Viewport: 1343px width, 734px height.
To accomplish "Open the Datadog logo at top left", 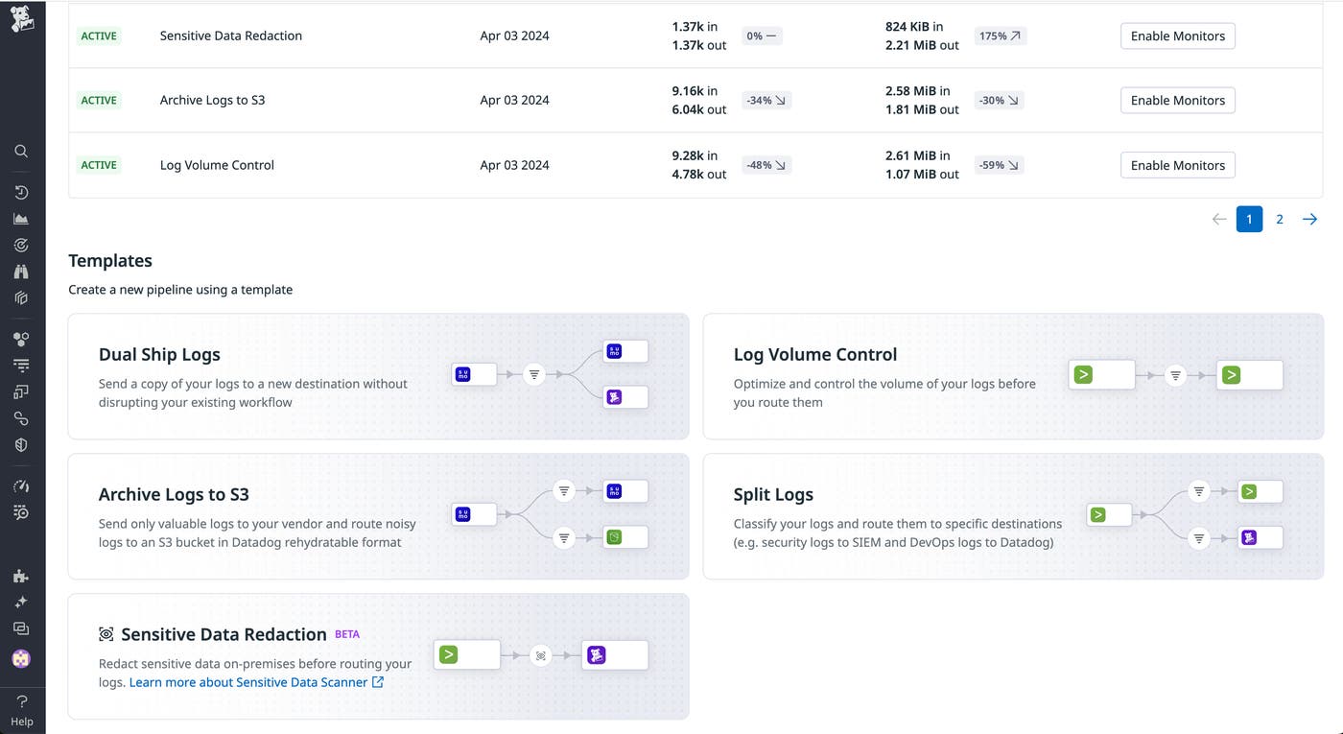I will tap(21, 17).
